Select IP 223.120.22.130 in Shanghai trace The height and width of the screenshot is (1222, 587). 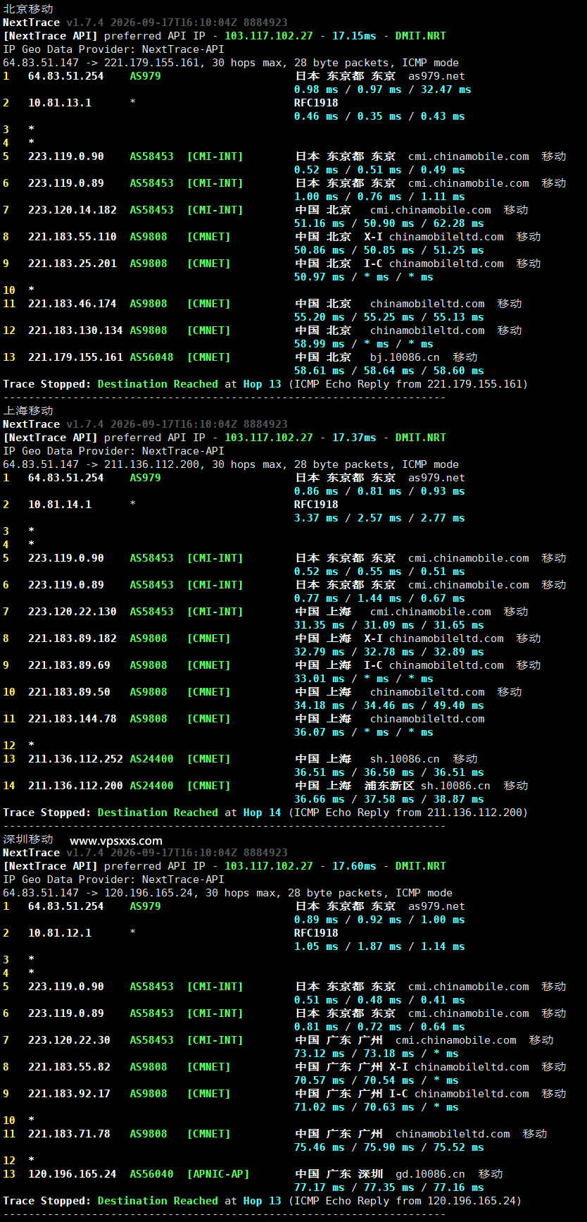pos(72,612)
